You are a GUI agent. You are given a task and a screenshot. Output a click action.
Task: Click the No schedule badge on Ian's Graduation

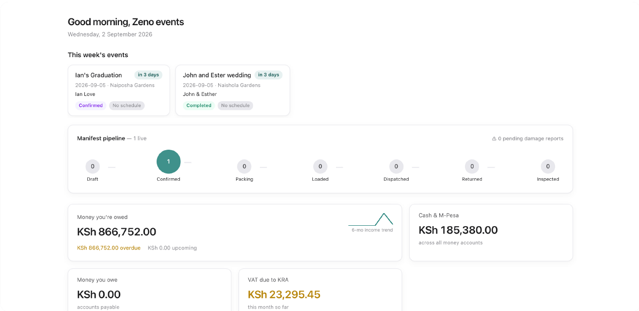[x=127, y=106]
